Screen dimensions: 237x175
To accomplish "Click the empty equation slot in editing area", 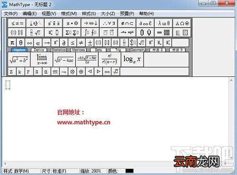I will coord(8,85).
